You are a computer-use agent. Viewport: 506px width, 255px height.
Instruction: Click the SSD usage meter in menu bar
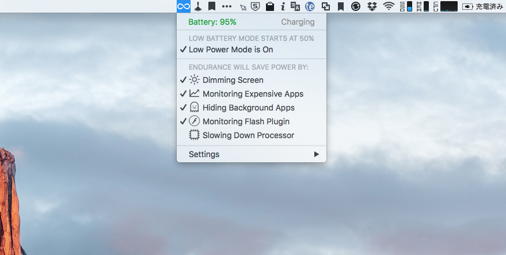[x=406, y=6]
